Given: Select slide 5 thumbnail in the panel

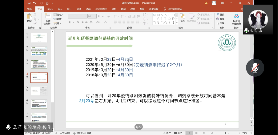Looking at the screenshot, I should tap(39, 90).
